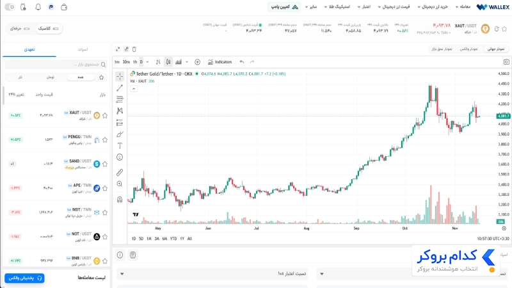Screen dimensions: 512x288
Task: Open the نسبت اعتبار 10x dropdown
Action: 212,274
